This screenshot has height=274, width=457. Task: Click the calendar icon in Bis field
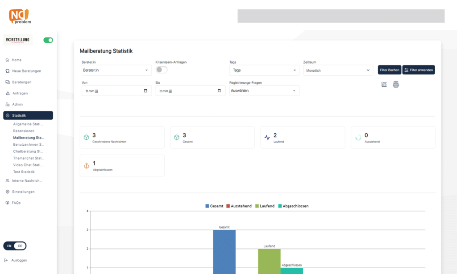tap(219, 91)
